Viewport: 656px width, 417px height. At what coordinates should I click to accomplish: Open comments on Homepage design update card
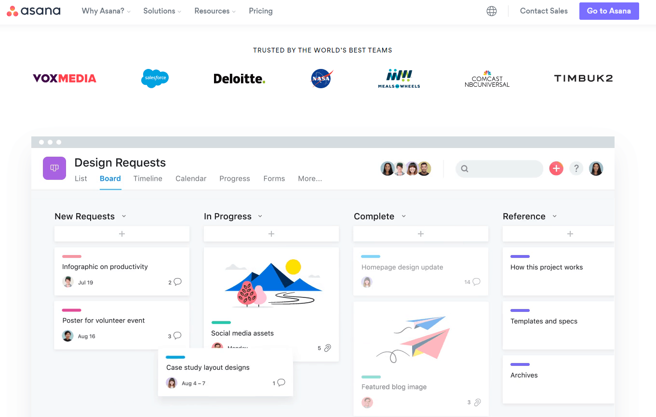pyautogui.click(x=476, y=282)
